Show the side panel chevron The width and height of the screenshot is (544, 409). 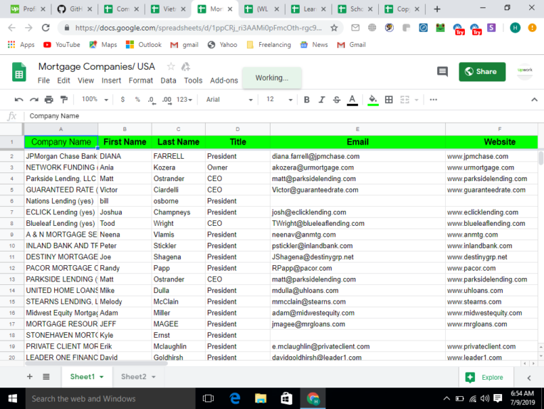click(x=529, y=378)
